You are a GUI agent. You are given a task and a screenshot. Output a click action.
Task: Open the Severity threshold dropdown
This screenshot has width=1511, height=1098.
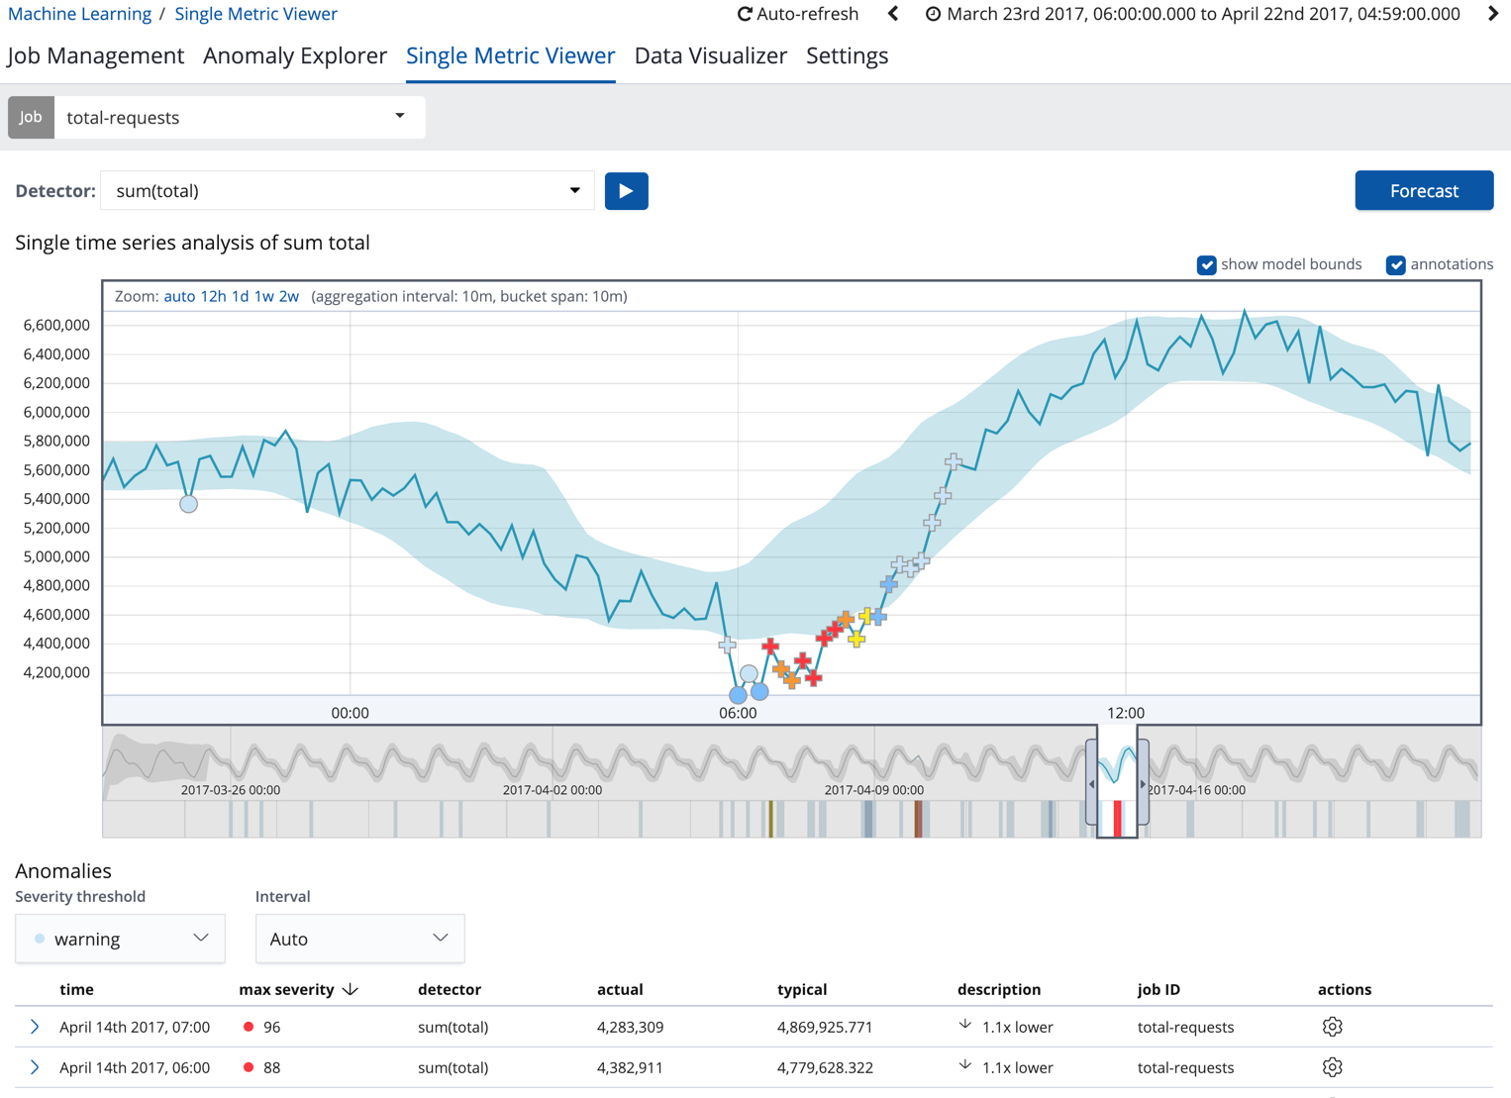(x=120, y=939)
